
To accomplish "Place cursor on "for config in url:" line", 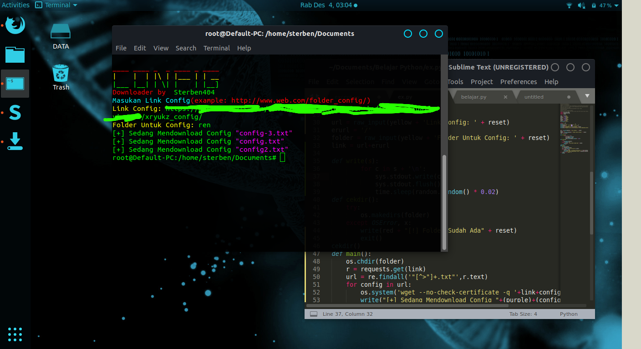I will click(x=378, y=284).
